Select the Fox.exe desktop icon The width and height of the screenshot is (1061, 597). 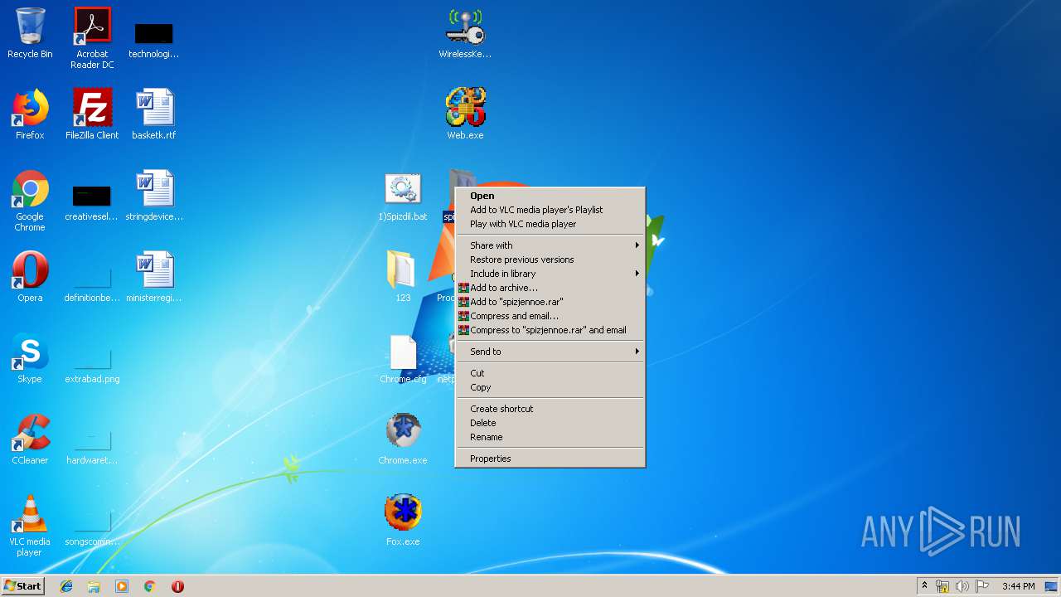pos(403,521)
